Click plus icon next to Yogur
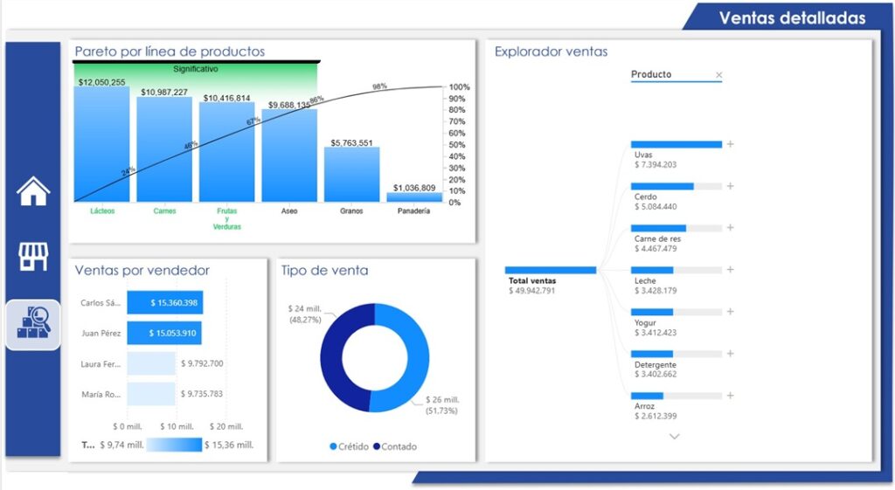Image resolution: width=895 pixels, height=490 pixels. [x=730, y=312]
